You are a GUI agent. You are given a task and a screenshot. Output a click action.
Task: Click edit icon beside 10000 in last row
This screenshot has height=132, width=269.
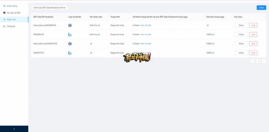(213, 53)
